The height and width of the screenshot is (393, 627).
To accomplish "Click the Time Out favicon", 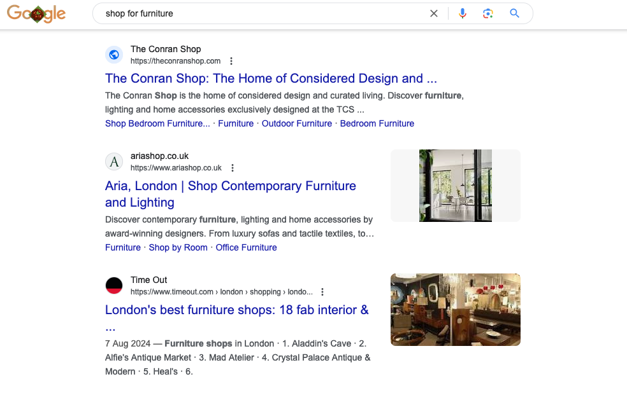I will [x=114, y=286].
